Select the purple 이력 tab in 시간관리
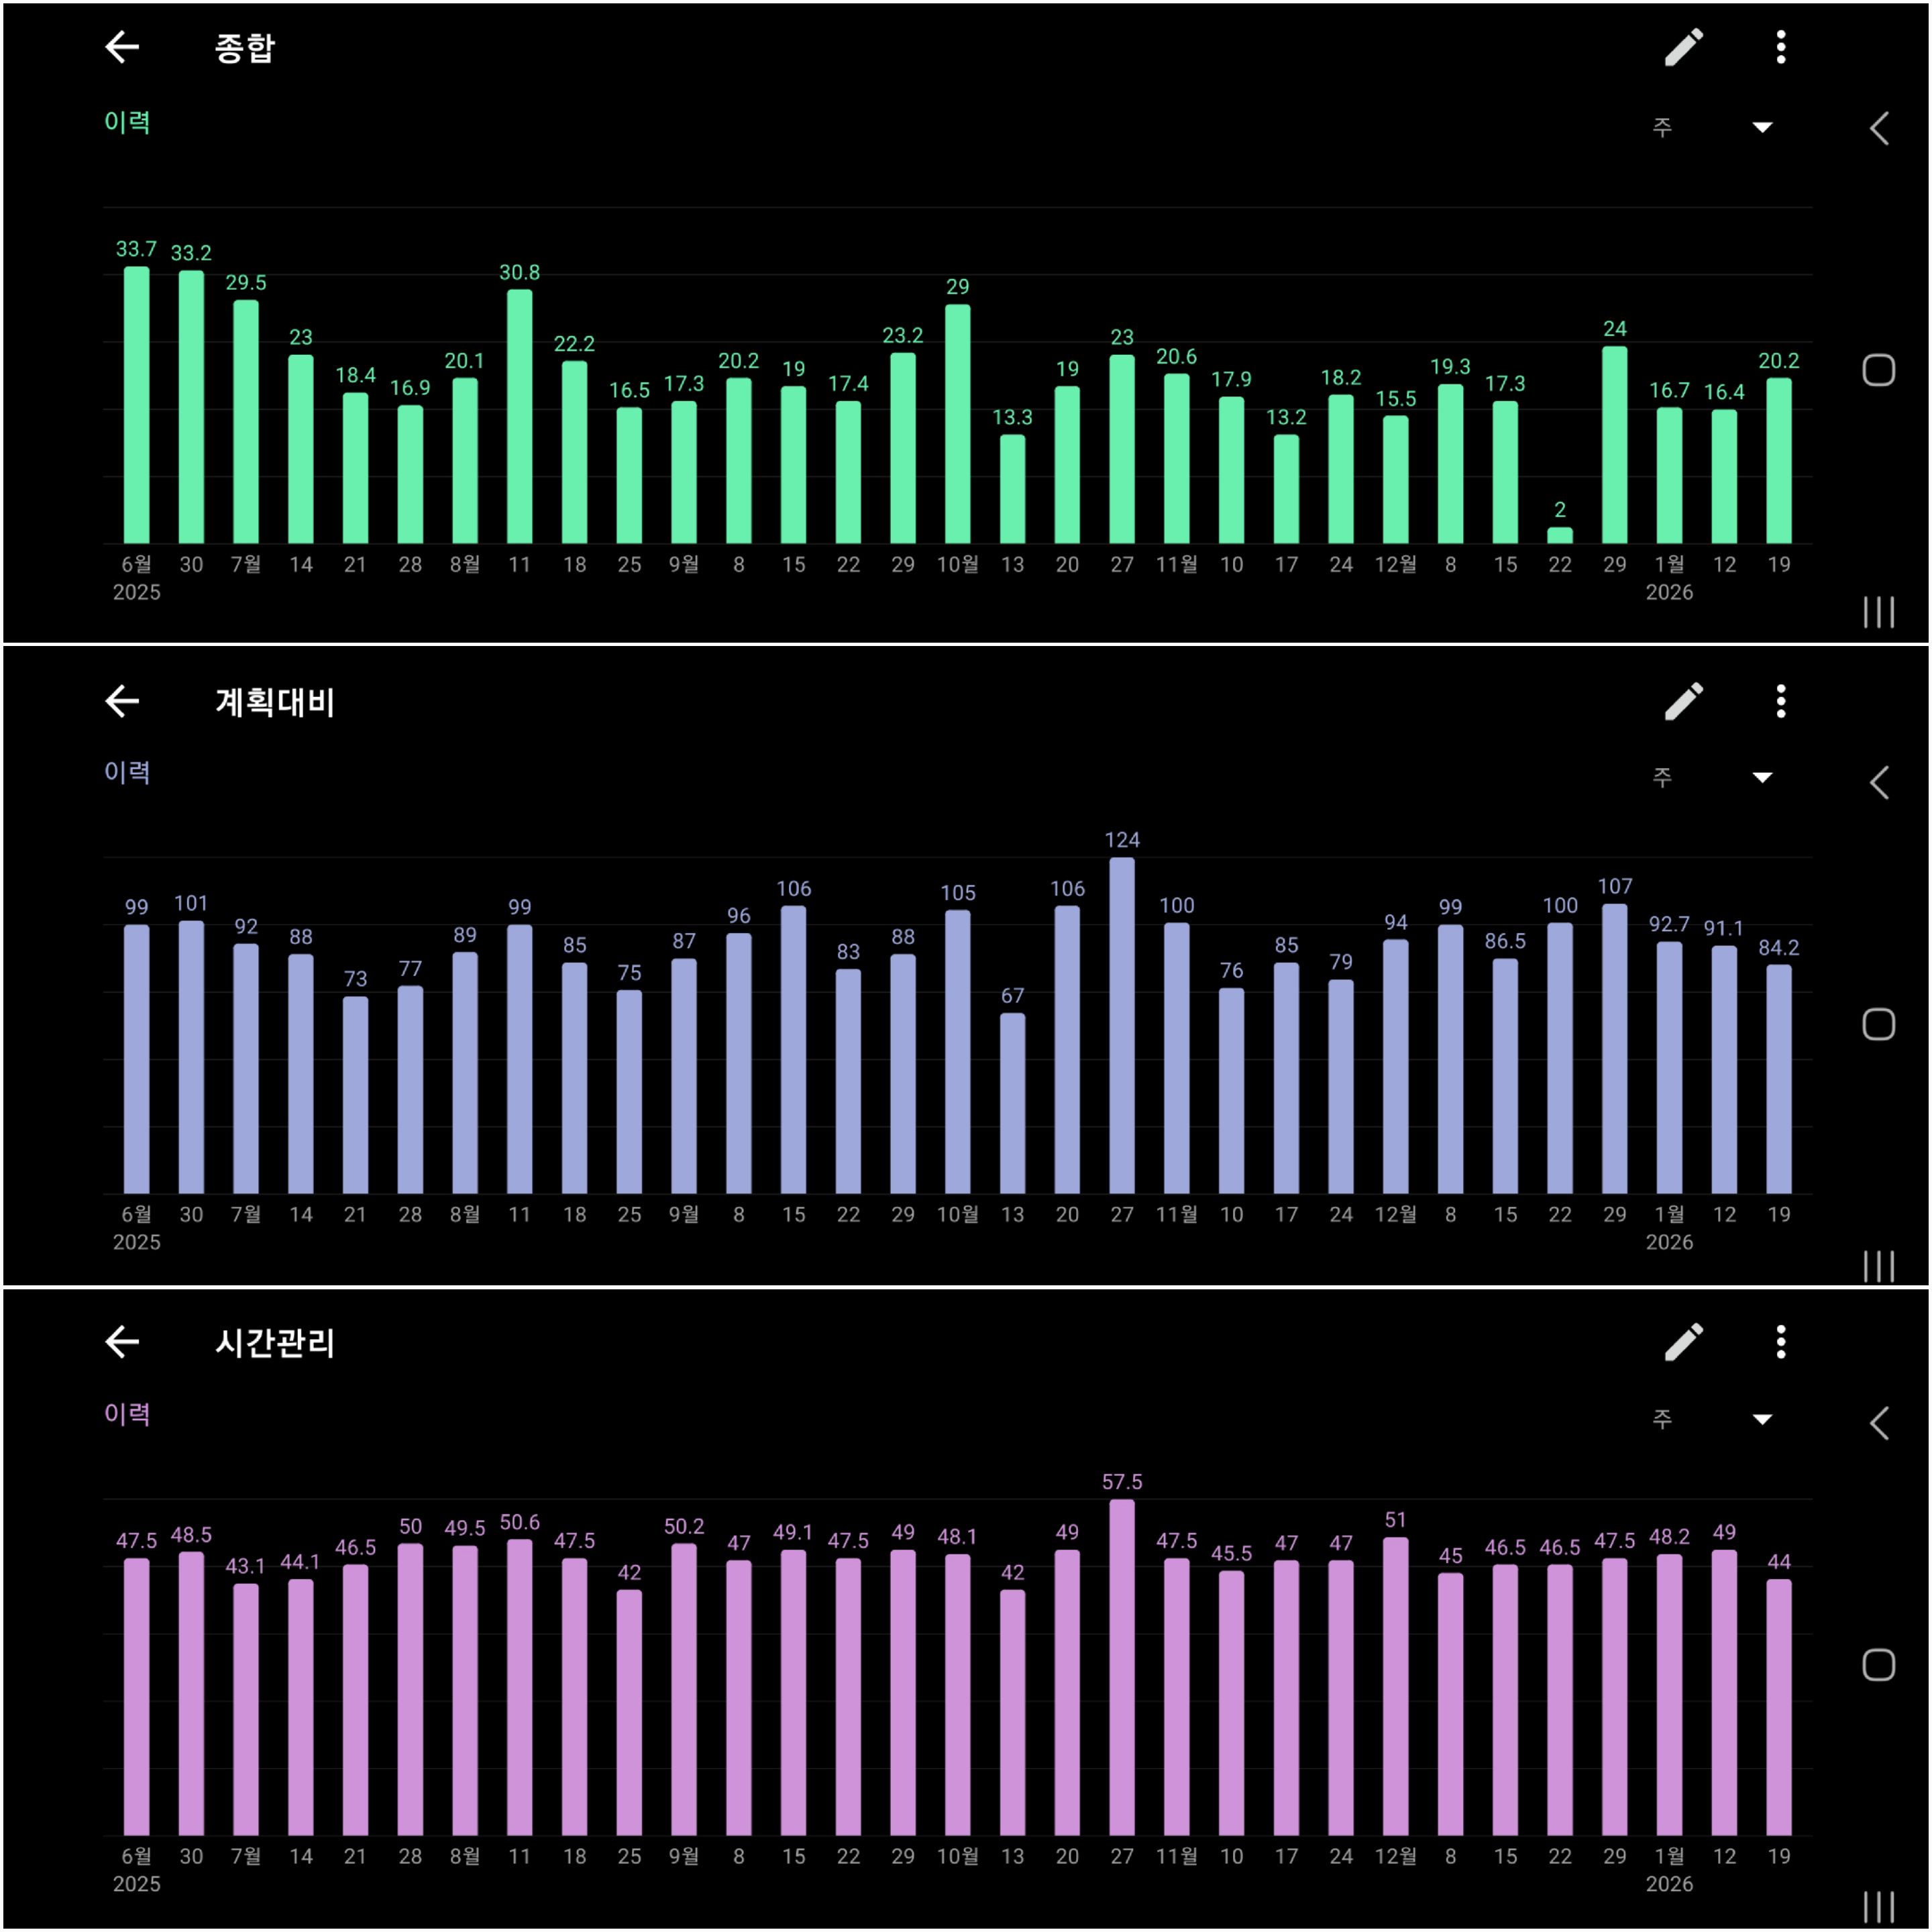Image resolution: width=1932 pixels, height=1932 pixels. pos(127,1413)
